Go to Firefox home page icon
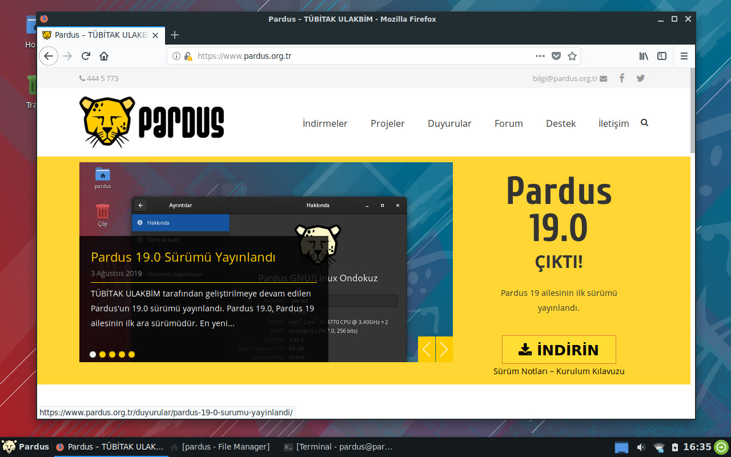Screen dimensions: 731x457 click(104, 56)
